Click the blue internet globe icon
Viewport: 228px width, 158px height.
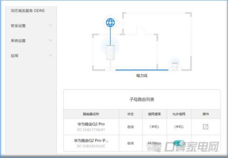coord(110,23)
